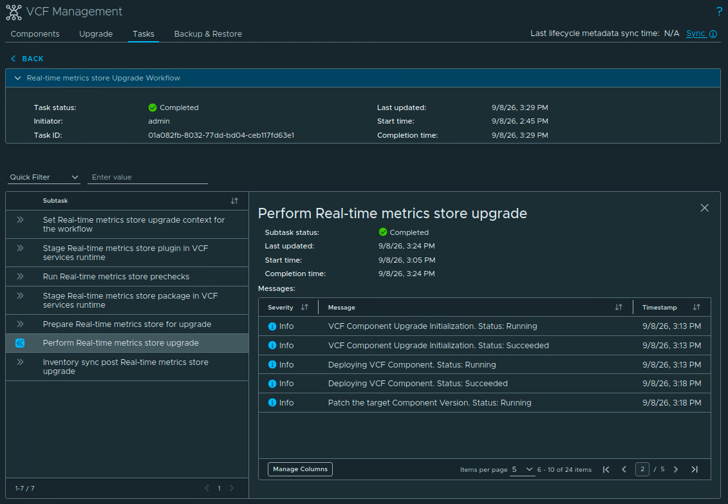
Task: Sort messages by Timestamp
Action: point(696,307)
